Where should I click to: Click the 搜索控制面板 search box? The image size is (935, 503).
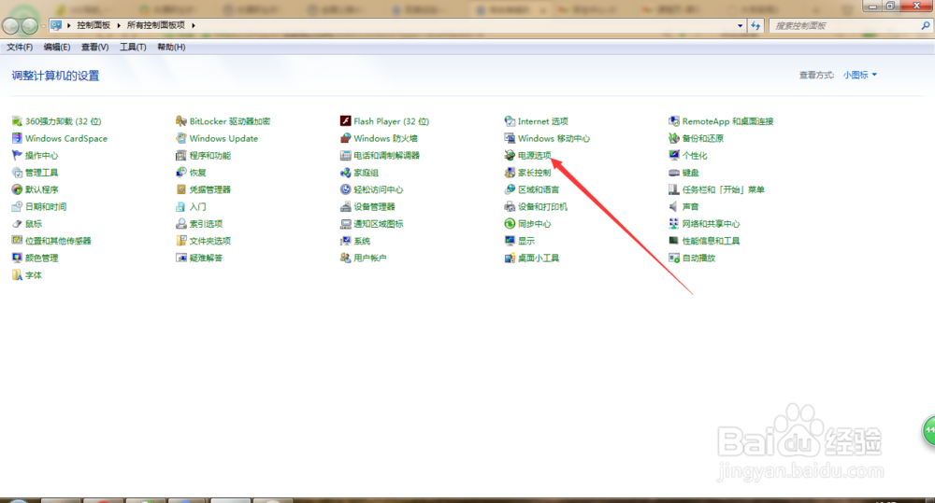coord(850,25)
